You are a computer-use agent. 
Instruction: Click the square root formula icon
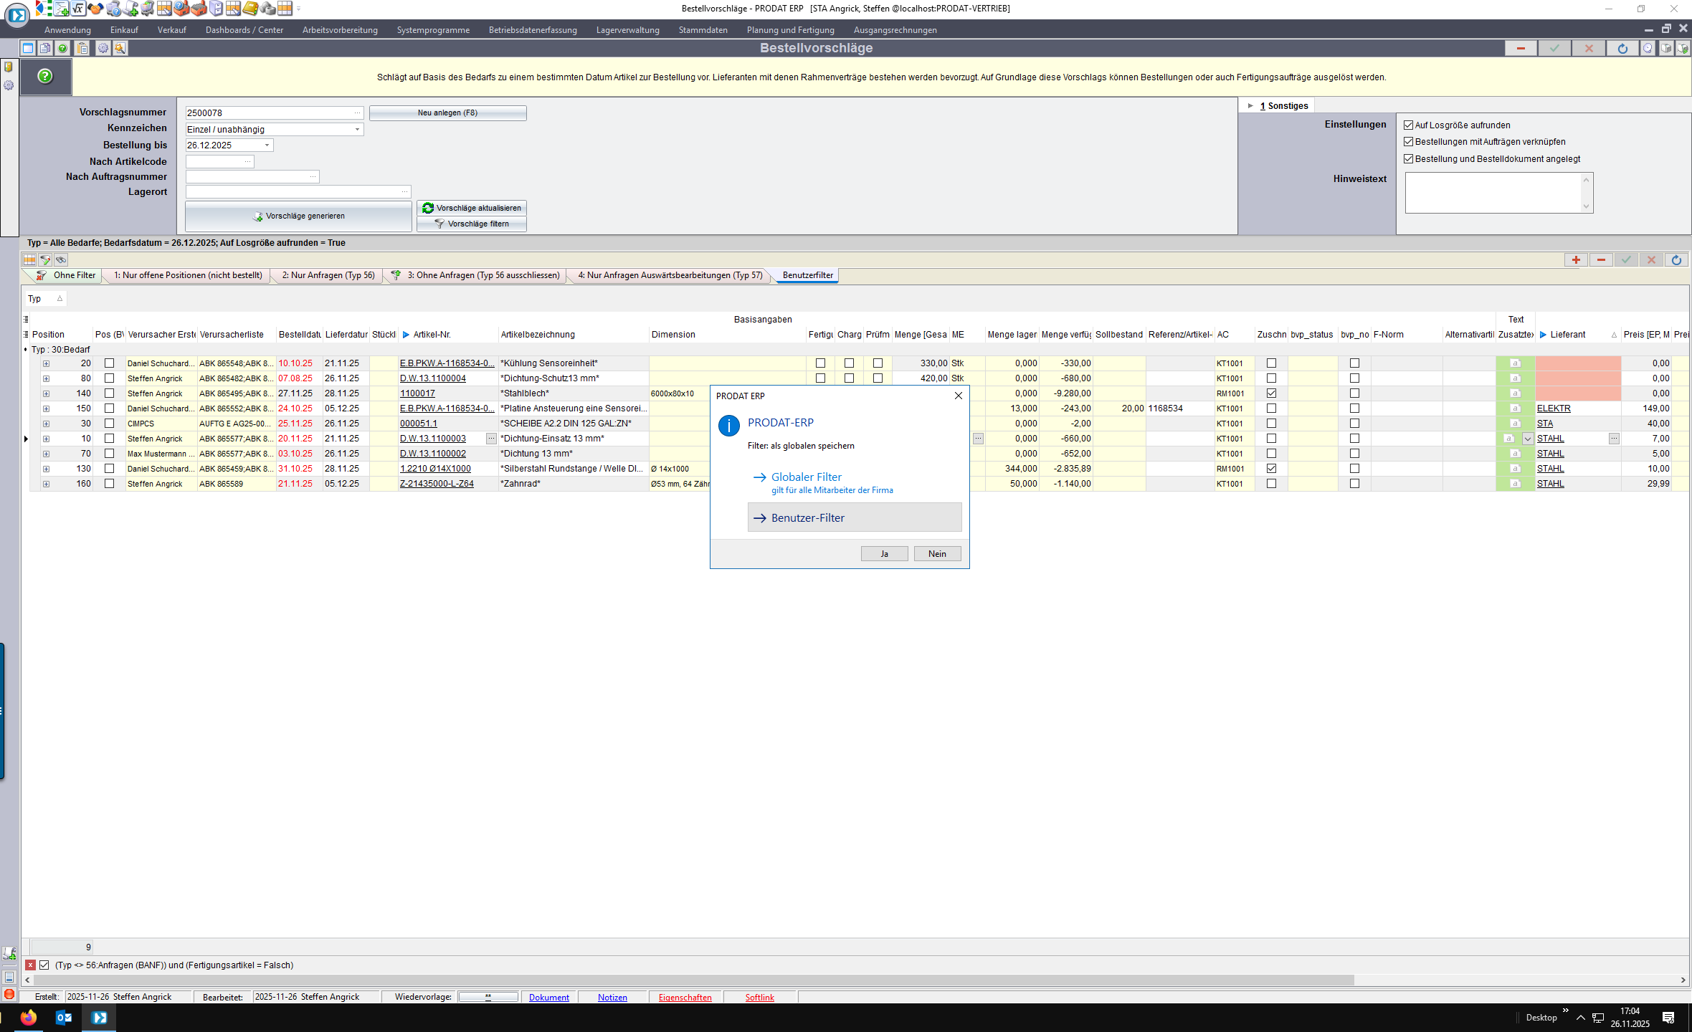click(78, 9)
